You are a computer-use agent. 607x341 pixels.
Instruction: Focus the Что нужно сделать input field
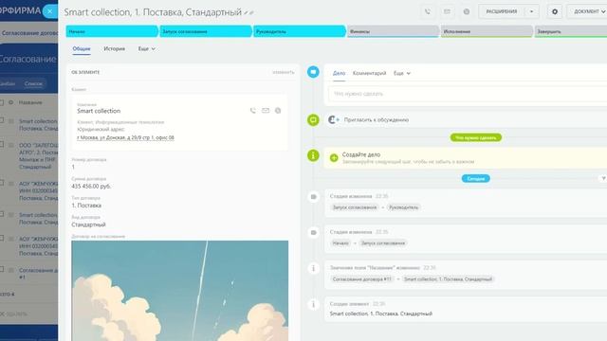[468, 94]
